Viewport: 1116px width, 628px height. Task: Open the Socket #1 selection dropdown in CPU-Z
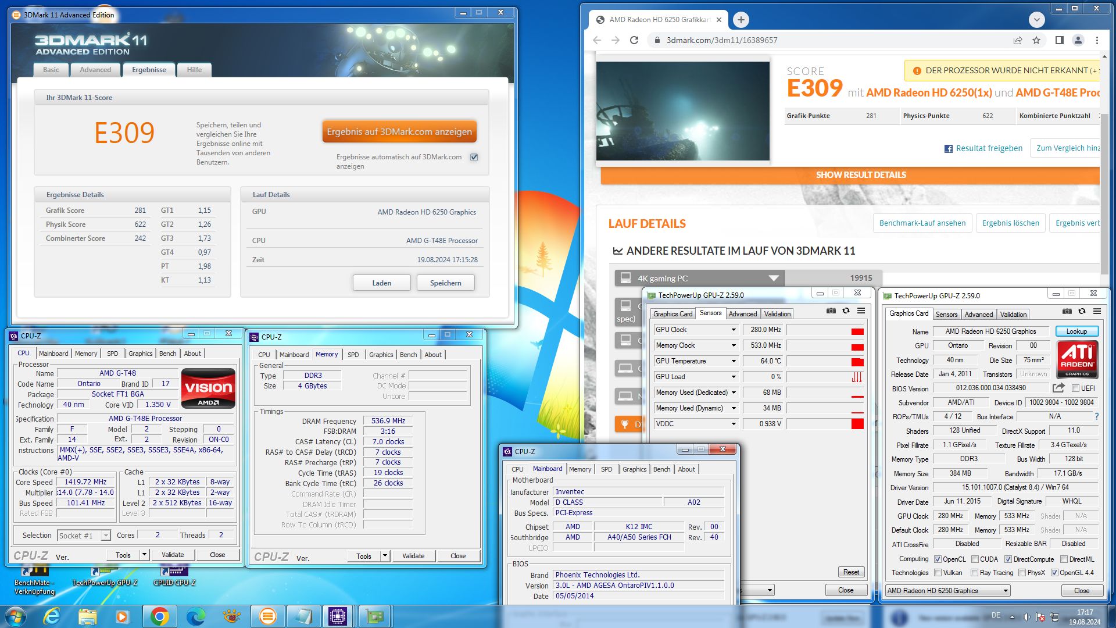[x=84, y=536]
